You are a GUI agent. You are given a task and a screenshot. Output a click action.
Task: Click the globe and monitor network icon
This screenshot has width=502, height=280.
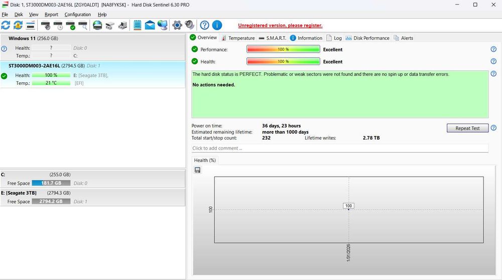tap(162, 25)
